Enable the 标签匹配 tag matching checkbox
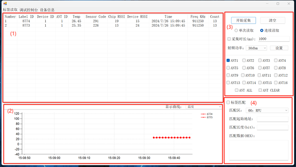 pyautogui.click(x=228, y=102)
